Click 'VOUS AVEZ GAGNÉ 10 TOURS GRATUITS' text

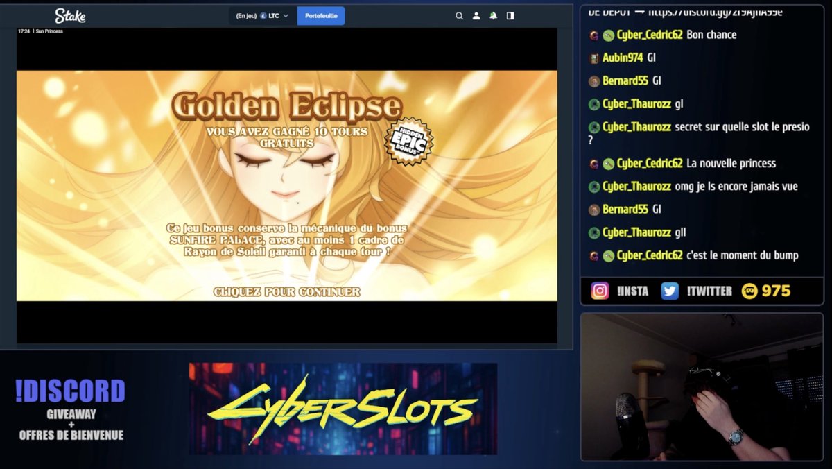[x=286, y=137]
